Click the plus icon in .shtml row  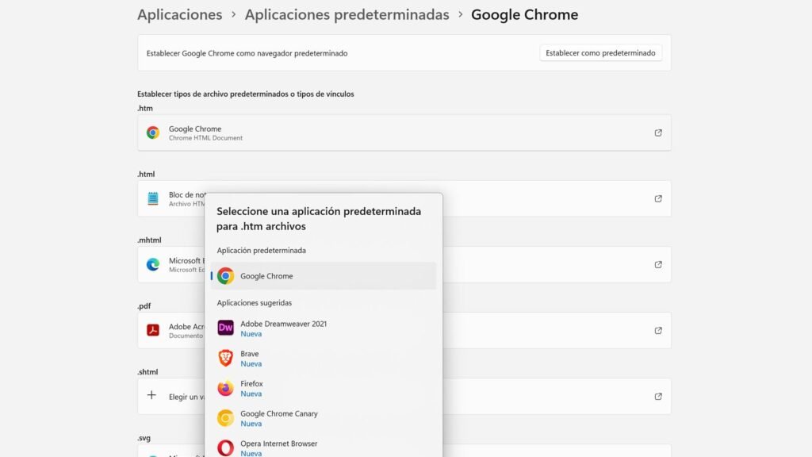point(152,395)
